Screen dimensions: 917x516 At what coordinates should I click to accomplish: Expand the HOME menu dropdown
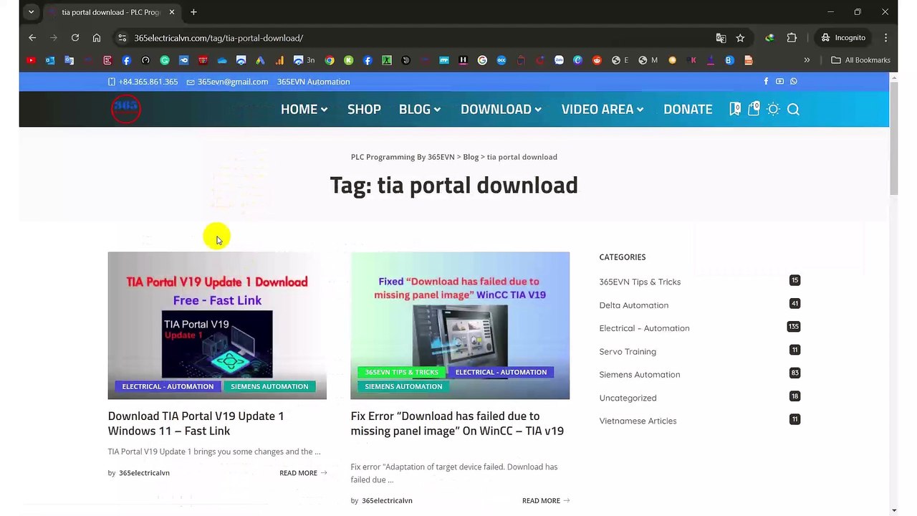[x=304, y=109]
